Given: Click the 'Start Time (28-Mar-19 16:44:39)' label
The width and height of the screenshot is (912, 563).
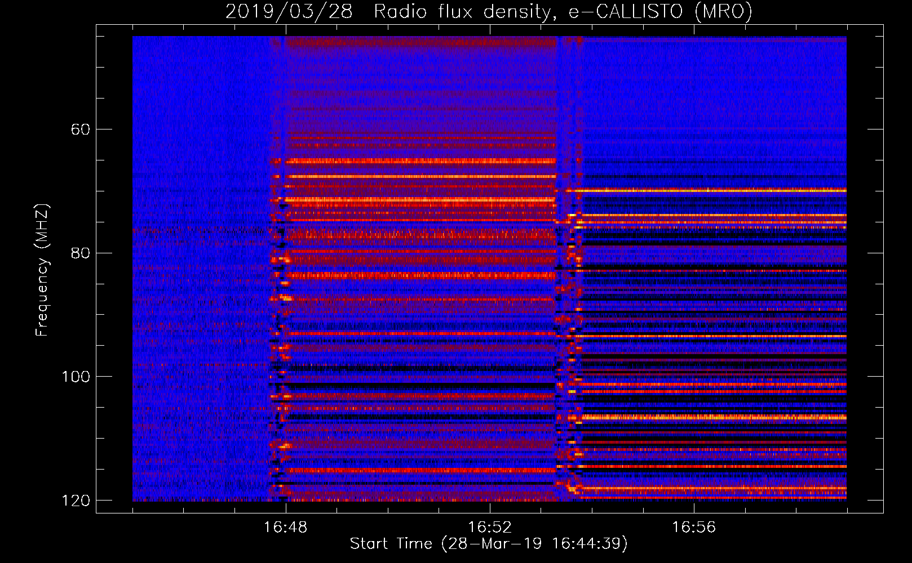Looking at the screenshot, I should click(x=489, y=544).
